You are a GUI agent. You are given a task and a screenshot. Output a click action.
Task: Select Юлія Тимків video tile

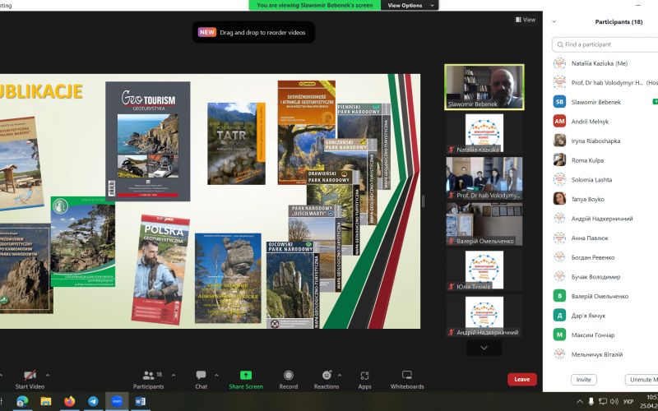click(484, 270)
